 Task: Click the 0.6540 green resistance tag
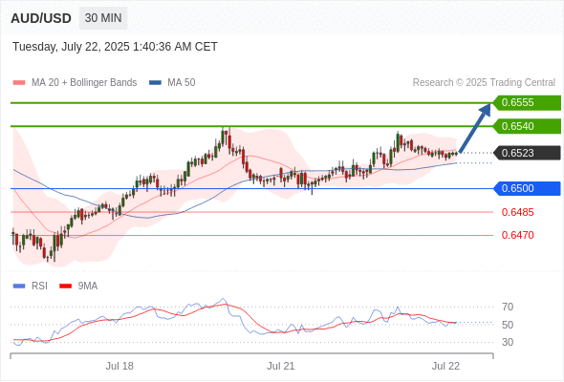[x=527, y=126]
